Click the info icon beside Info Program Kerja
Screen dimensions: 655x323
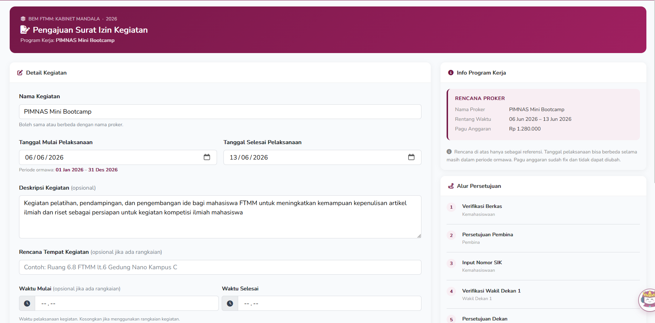click(451, 73)
